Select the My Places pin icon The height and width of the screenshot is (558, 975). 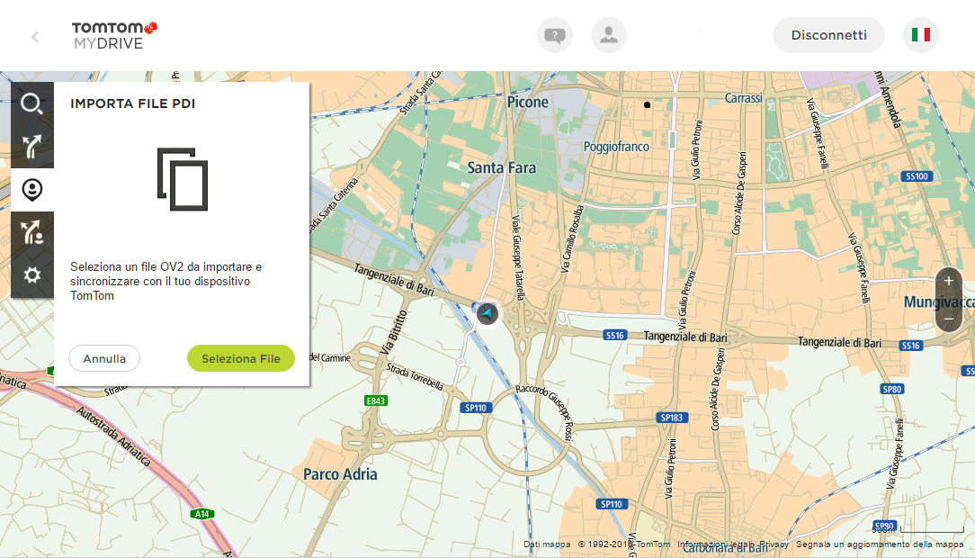tap(32, 190)
